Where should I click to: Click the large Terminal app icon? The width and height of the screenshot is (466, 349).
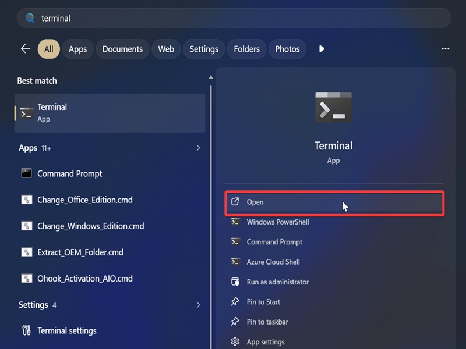coord(333,107)
